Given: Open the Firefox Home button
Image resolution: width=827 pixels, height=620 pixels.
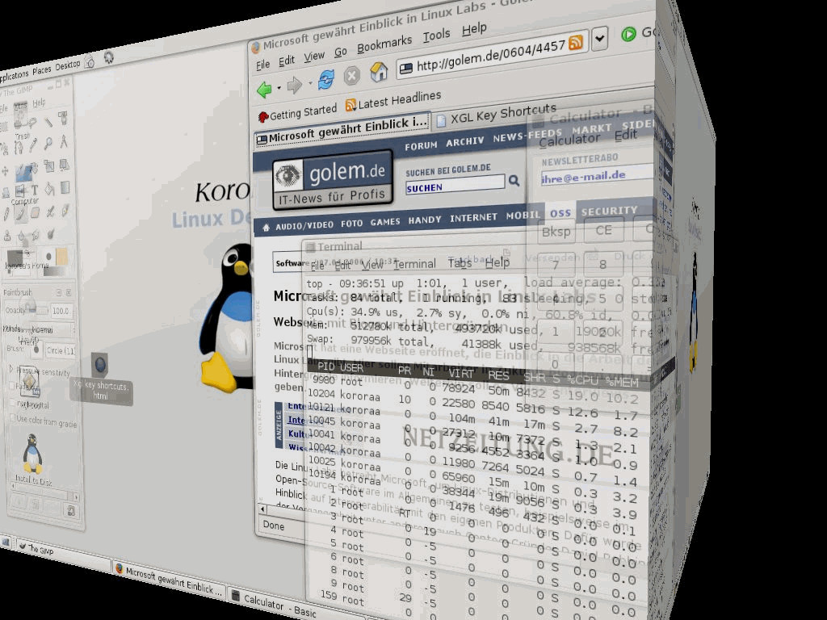Looking at the screenshot, I should point(378,72).
